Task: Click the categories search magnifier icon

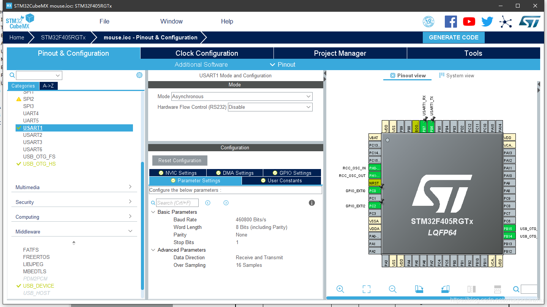Action: pyautogui.click(x=12, y=75)
